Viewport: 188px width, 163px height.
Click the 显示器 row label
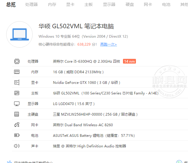pyautogui.click(x=33, y=104)
